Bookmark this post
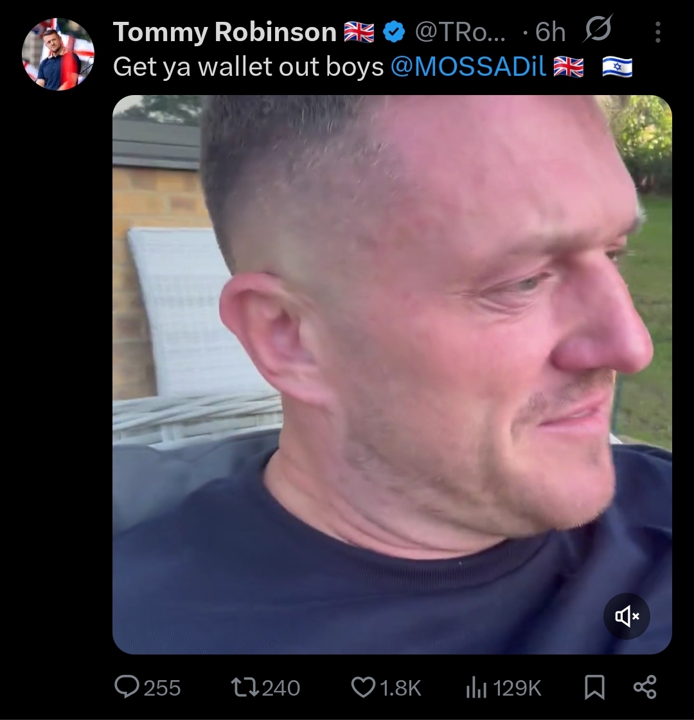The width and height of the screenshot is (694, 720). pos(594,687)
